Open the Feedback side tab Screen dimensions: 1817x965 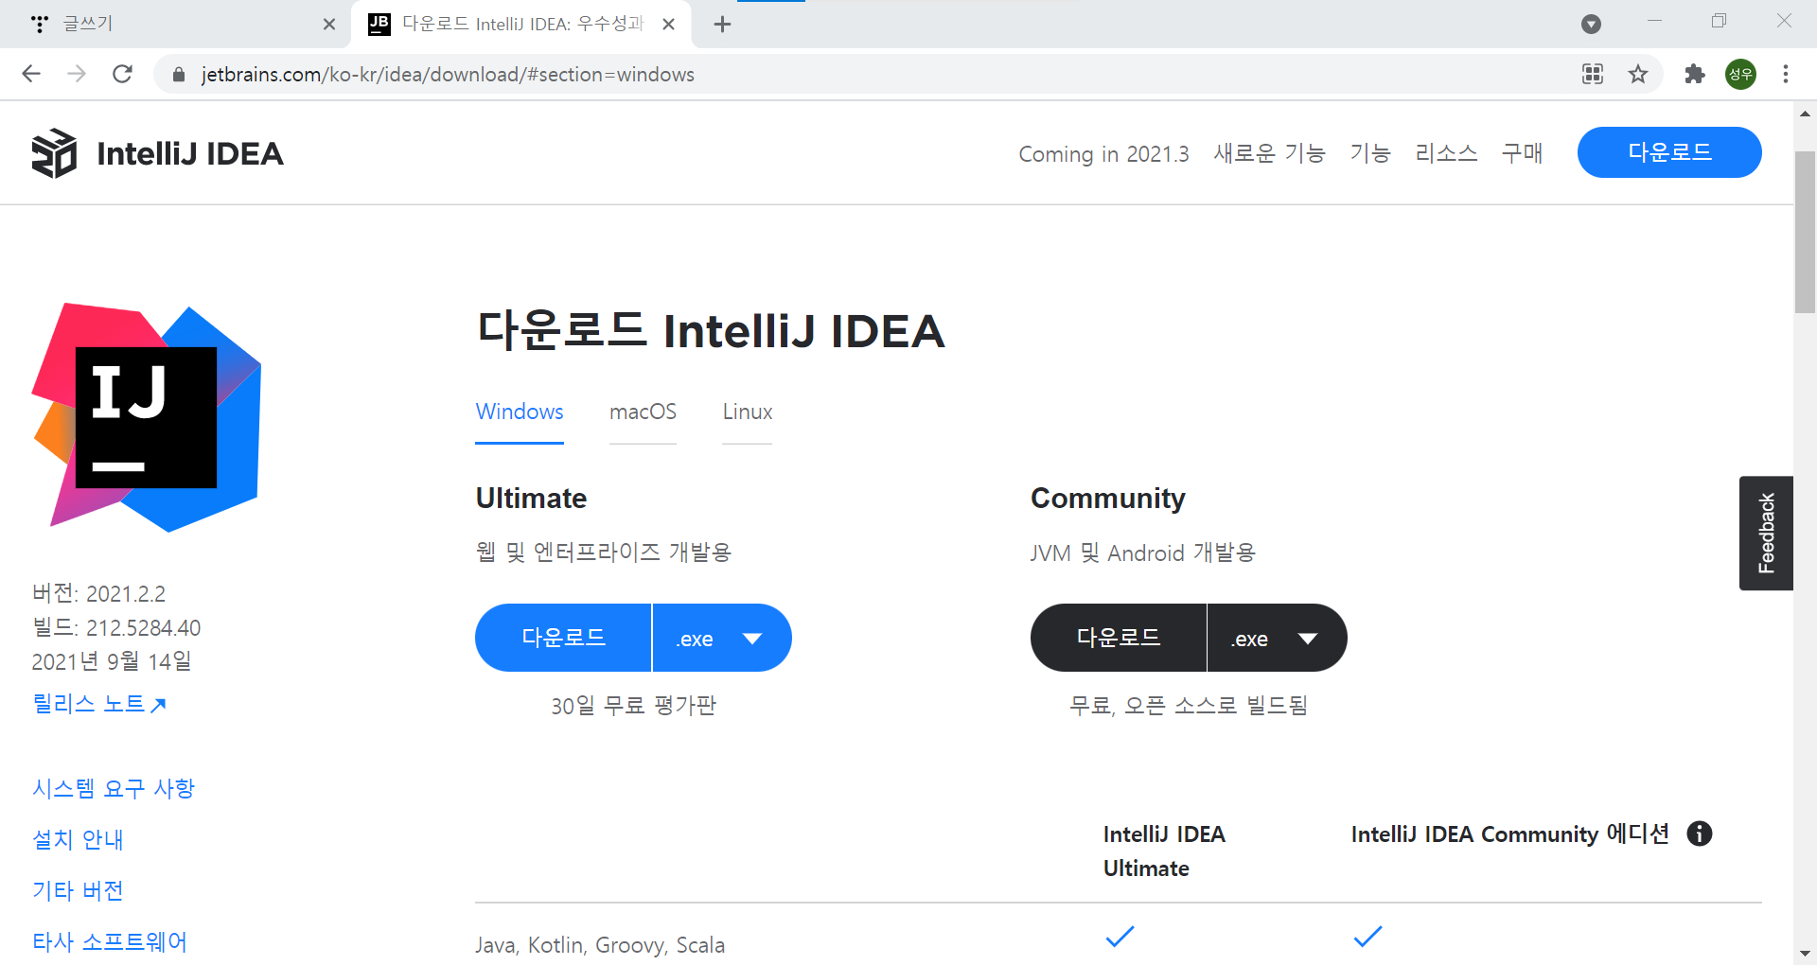[x=1766, y=533]
